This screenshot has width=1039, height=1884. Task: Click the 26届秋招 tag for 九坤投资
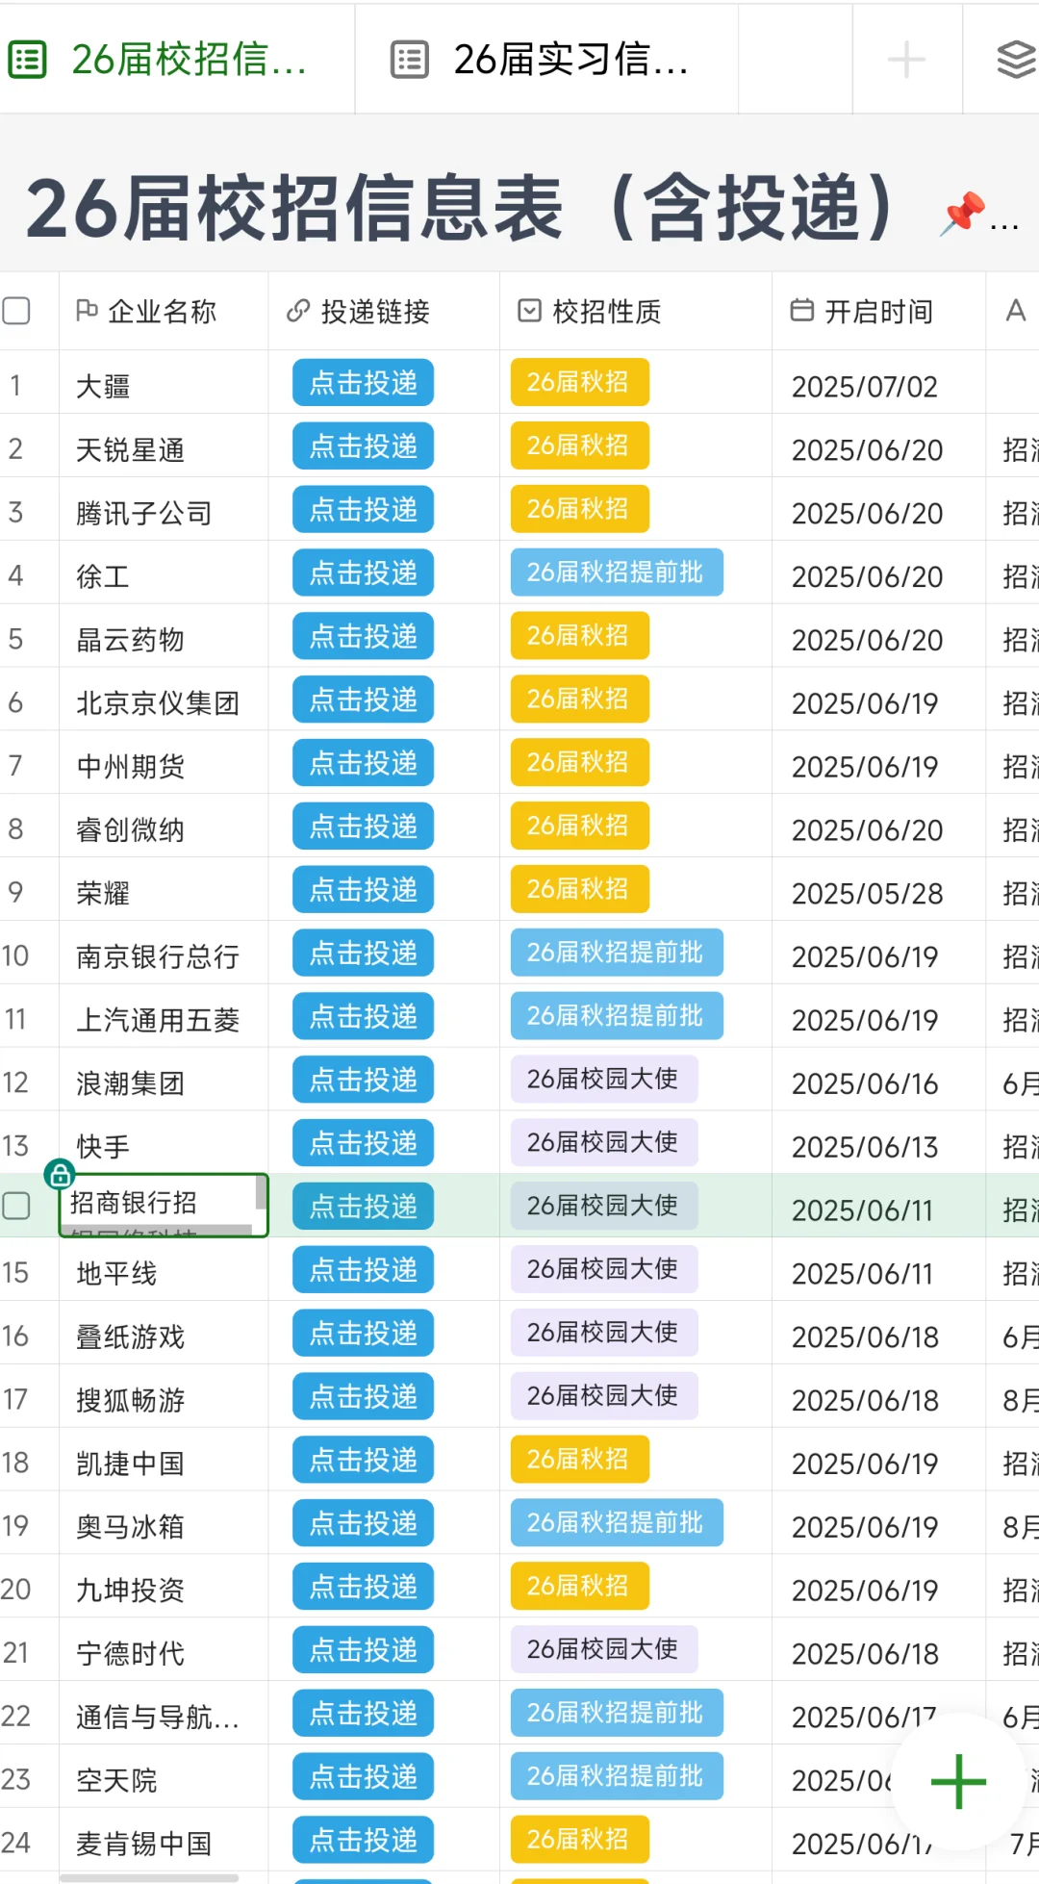point(580,1586)
